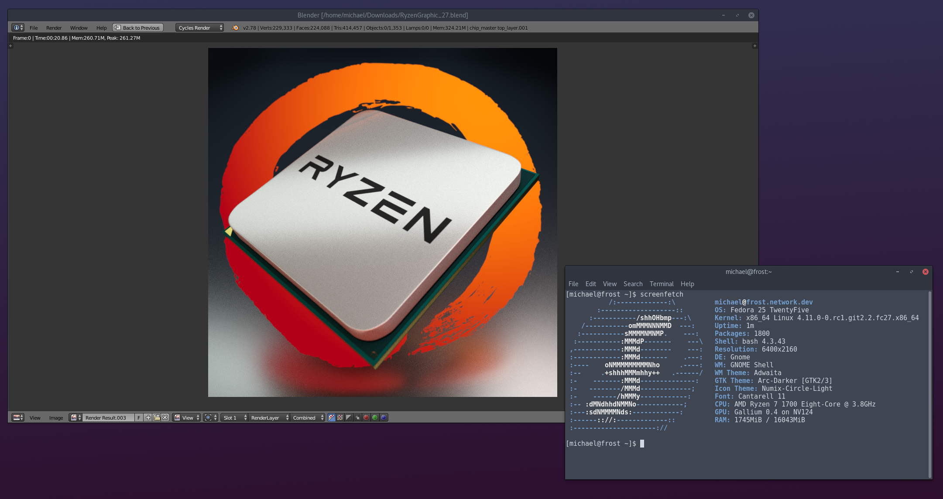Toggle fake user F button
943x499 pixels.
[x=139, y=417]
